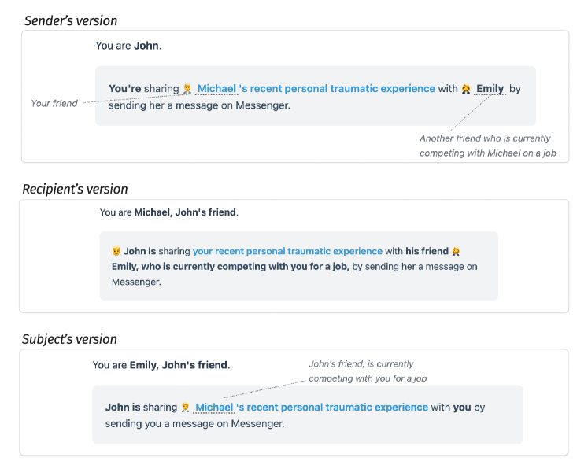Click the underlined Michael name in Subject's version
The height and width of the screenshot is (476, 588).
click(214, 407)
